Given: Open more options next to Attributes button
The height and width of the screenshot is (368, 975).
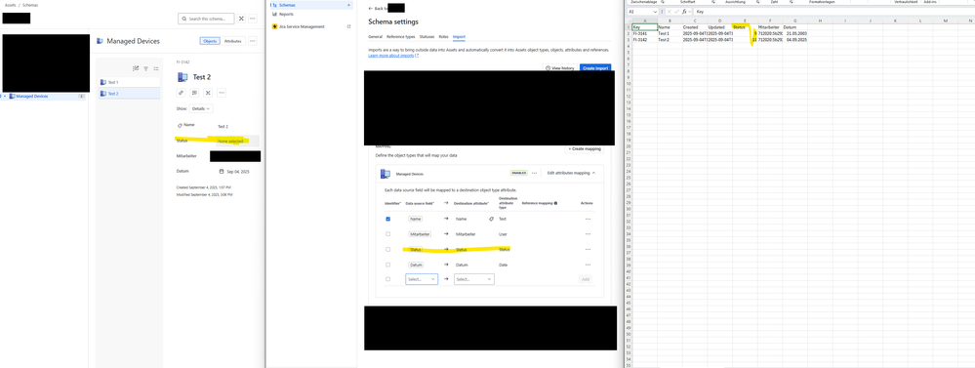Looking at the screenshot, I should click(x=253, y=41).
